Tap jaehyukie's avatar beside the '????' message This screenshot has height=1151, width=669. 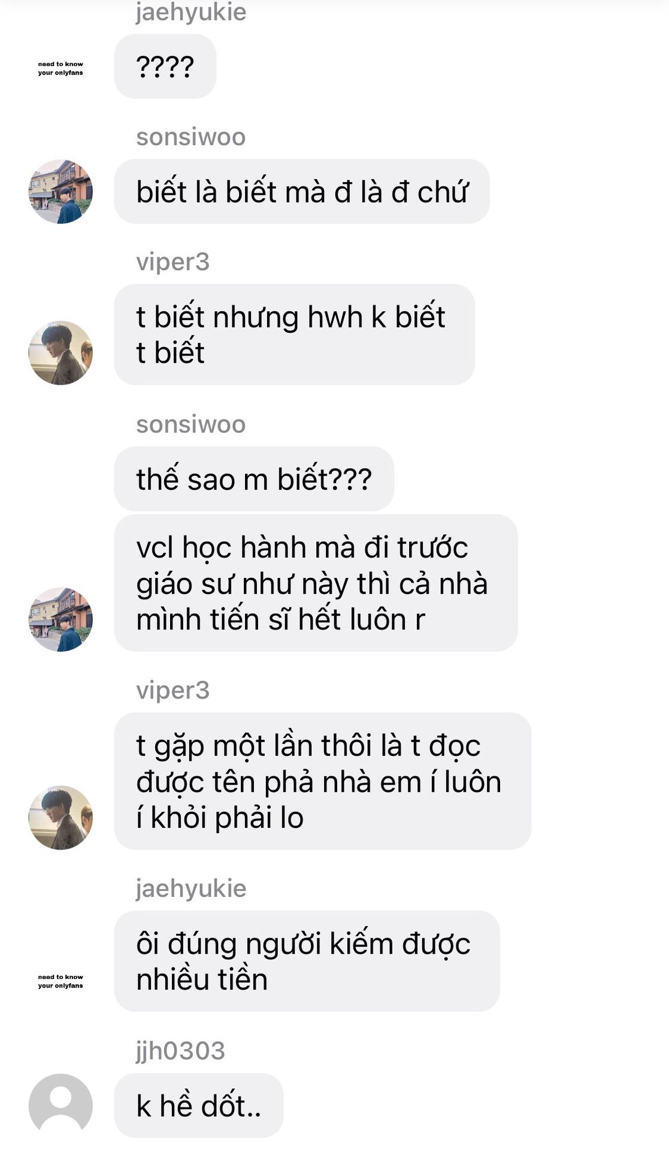pos(60,67)
